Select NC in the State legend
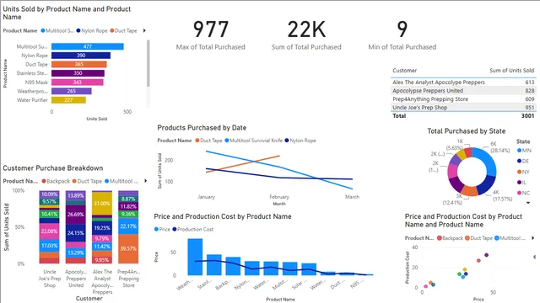 (x=523, y=193)
